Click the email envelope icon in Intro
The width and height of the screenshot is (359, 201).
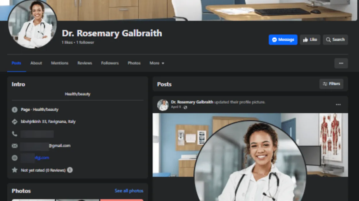15,146
